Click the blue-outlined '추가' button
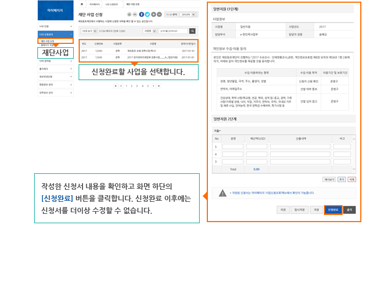Screen dimensions: 385x283 342,179
